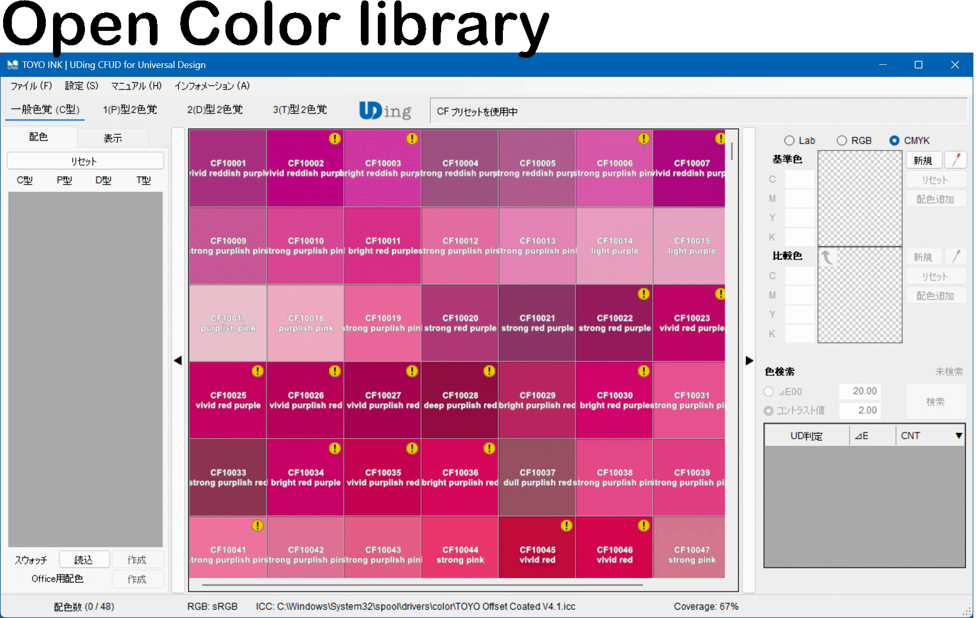
Task: Switch to the 1(P)型2色覚 tab
Action: coord(130,110)
